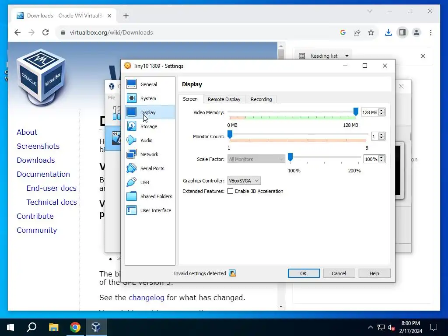Open the USB connector icon
Viewport: 448px width, 336px height.
131,182
